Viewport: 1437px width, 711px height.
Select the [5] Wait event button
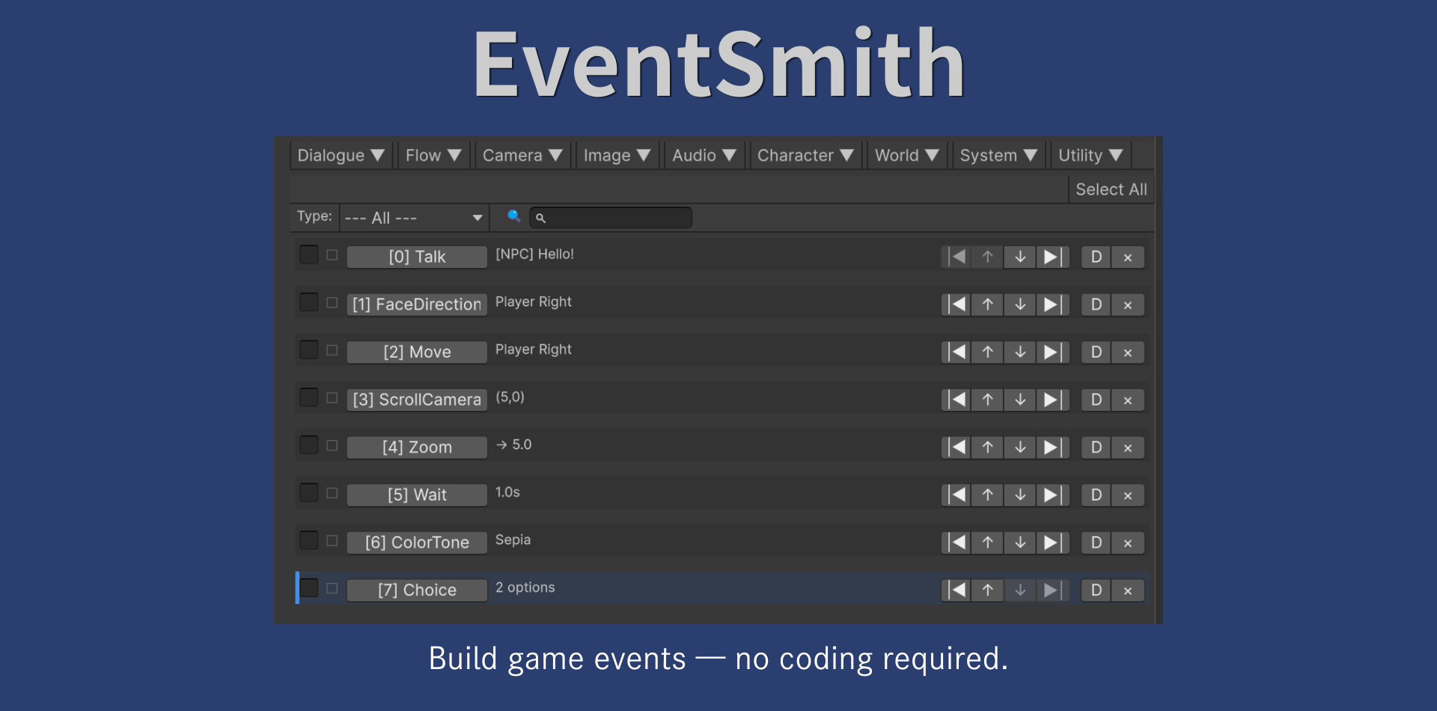tap(417, 495)
